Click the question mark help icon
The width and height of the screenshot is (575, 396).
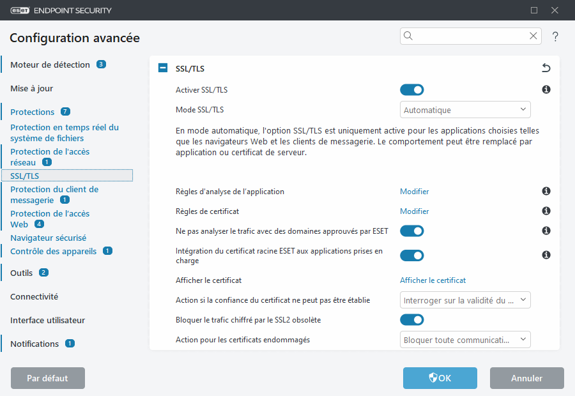[x=555, y=36]
